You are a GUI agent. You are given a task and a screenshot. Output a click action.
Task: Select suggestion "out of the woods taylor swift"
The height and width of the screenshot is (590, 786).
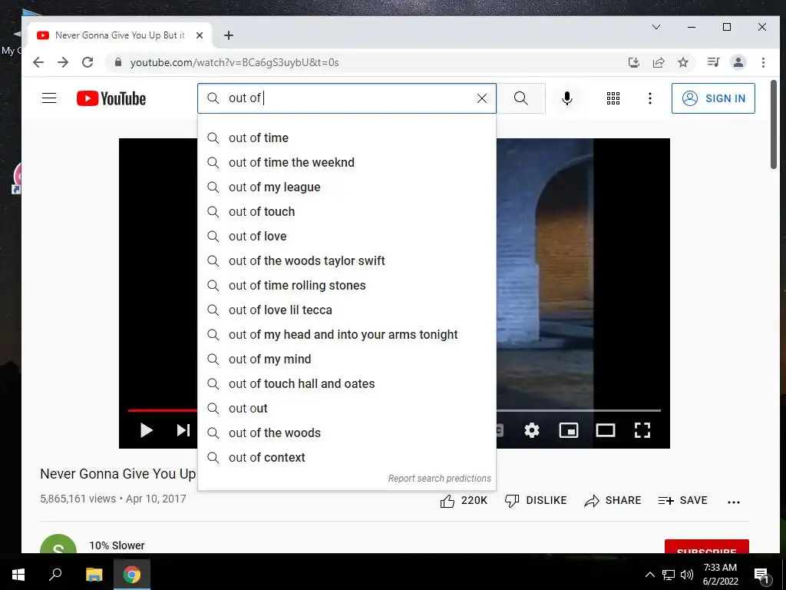tap(347, 261)
